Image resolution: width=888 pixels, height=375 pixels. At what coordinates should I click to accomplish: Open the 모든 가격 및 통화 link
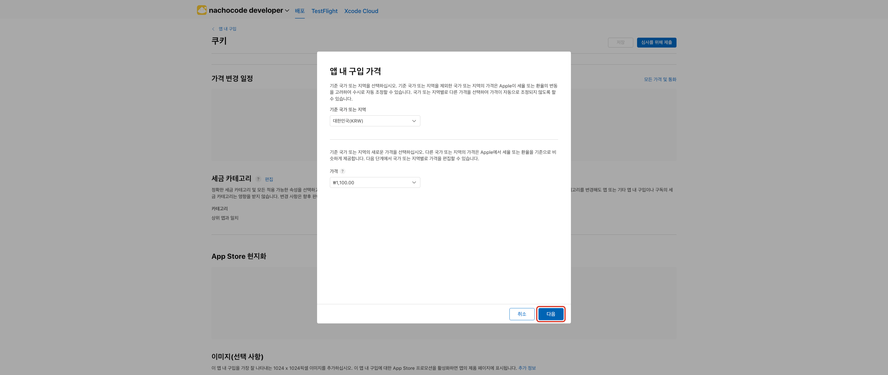point(660,79)
